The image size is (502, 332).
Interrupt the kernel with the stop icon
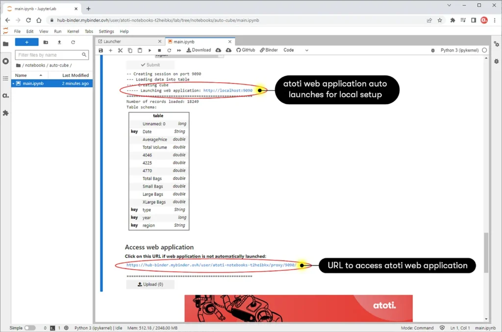point(159,50)
